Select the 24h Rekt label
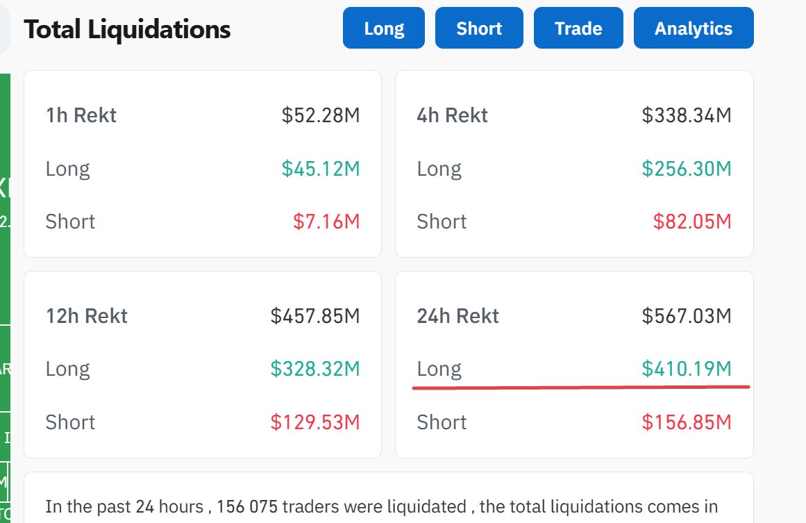Screen dimensions: 806x523 click(x=458, y=316)
